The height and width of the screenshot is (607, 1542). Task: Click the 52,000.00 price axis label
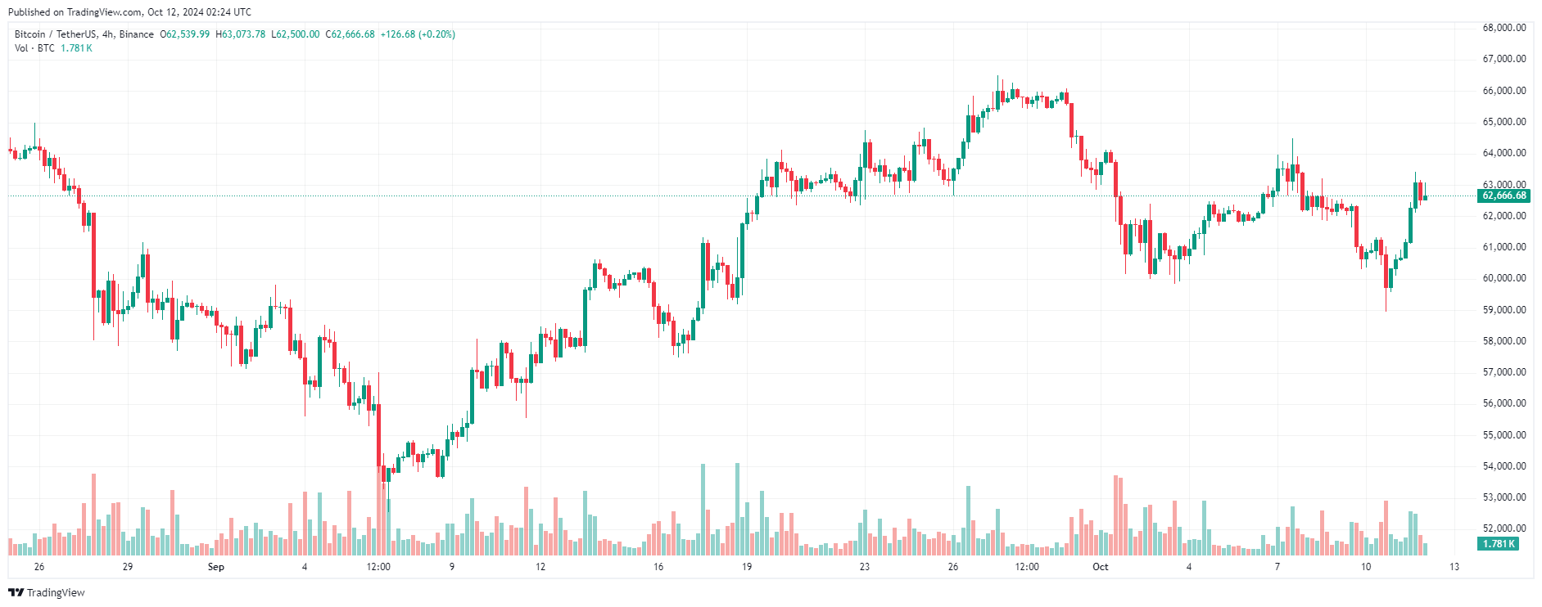(1504, 528)
